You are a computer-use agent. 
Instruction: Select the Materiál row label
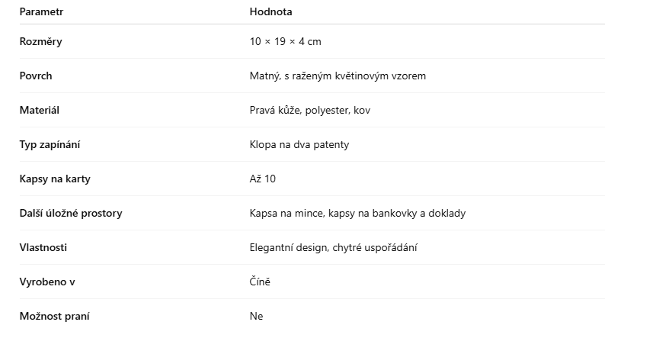click(x=40, y=110)
